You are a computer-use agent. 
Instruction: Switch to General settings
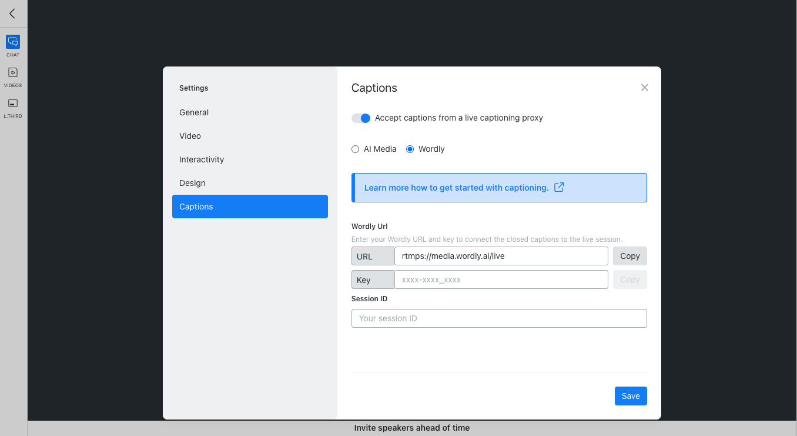[x=194, y=112]
